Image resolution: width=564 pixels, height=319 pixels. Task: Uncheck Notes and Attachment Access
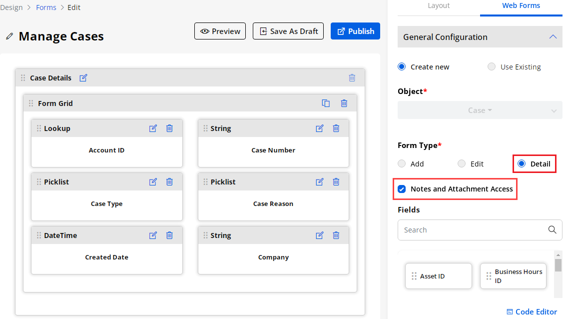[402, 189]
